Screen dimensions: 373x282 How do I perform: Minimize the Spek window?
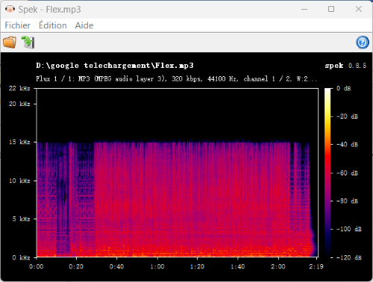tap(304, 10)
